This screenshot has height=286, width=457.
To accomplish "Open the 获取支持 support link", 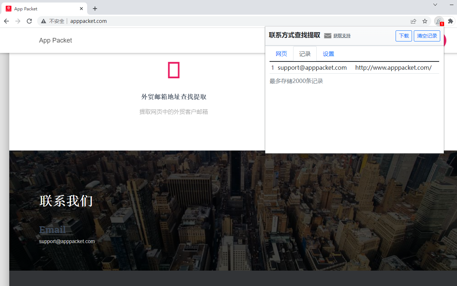I will point(341,36).
